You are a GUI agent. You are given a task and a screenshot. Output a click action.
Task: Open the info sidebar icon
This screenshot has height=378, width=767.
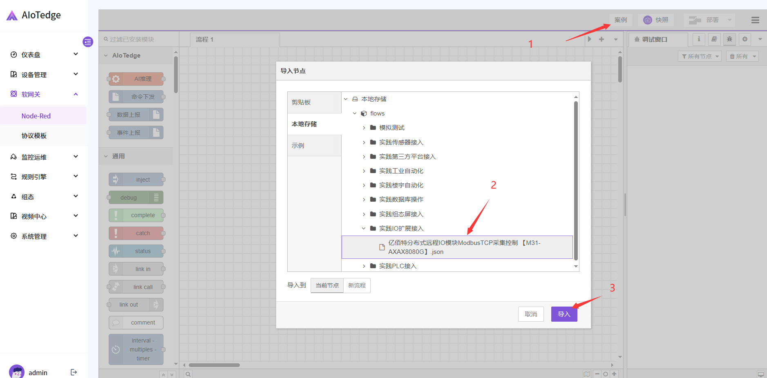click(699, 39)
